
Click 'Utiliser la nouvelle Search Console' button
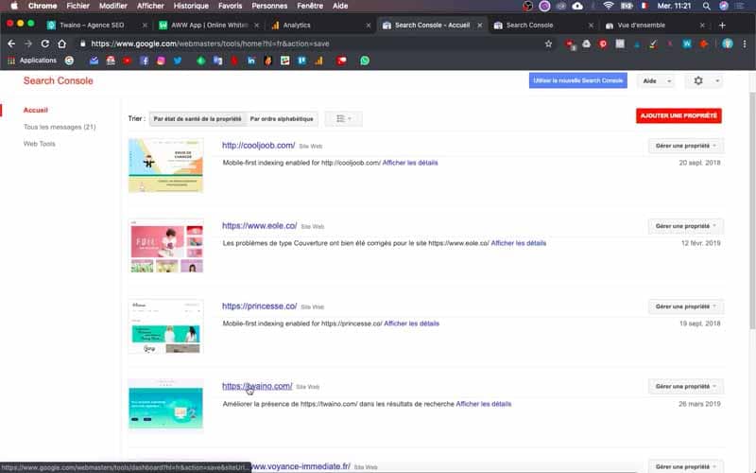click(x=578, y=80)
